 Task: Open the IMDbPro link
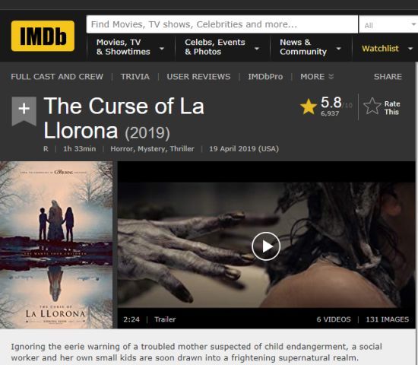click(265, 77)
